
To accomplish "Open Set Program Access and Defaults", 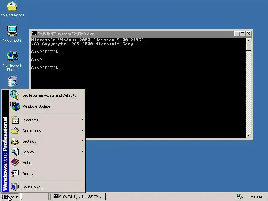I will pyautogui.click(x=47, y=95).
